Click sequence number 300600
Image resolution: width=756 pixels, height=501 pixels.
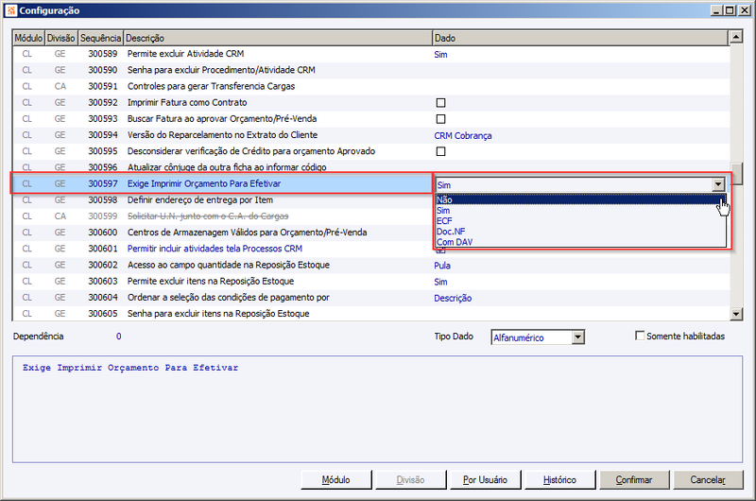point(103,233)
